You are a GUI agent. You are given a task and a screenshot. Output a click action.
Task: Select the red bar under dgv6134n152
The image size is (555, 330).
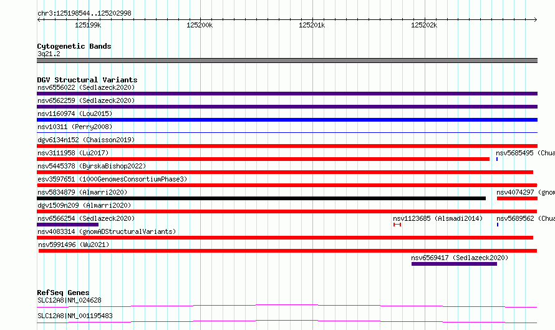(x=287, y=146)
